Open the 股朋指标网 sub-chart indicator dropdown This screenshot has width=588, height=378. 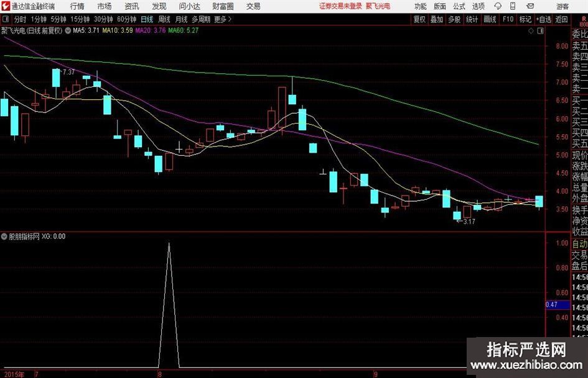4,236
